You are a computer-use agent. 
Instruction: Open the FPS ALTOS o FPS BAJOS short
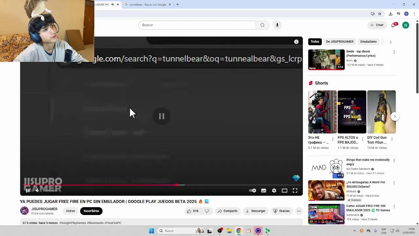click(x=352, y=112)
